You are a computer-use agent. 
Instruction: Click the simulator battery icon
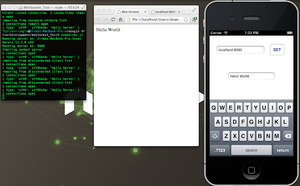pyautogui.click(x=290, y=33)
